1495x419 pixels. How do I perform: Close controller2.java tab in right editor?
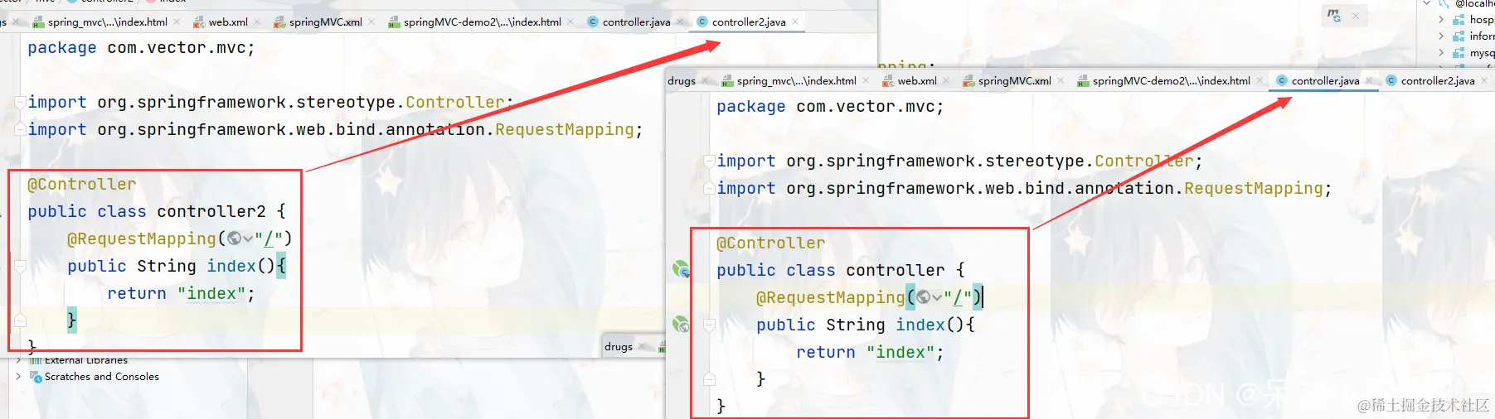tap(1484, 80)
